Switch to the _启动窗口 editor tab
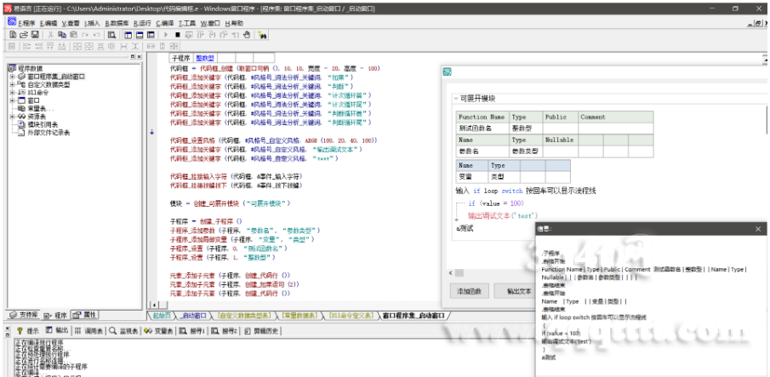The width and height of the screenshot is (770, 377). coord(193,315)
